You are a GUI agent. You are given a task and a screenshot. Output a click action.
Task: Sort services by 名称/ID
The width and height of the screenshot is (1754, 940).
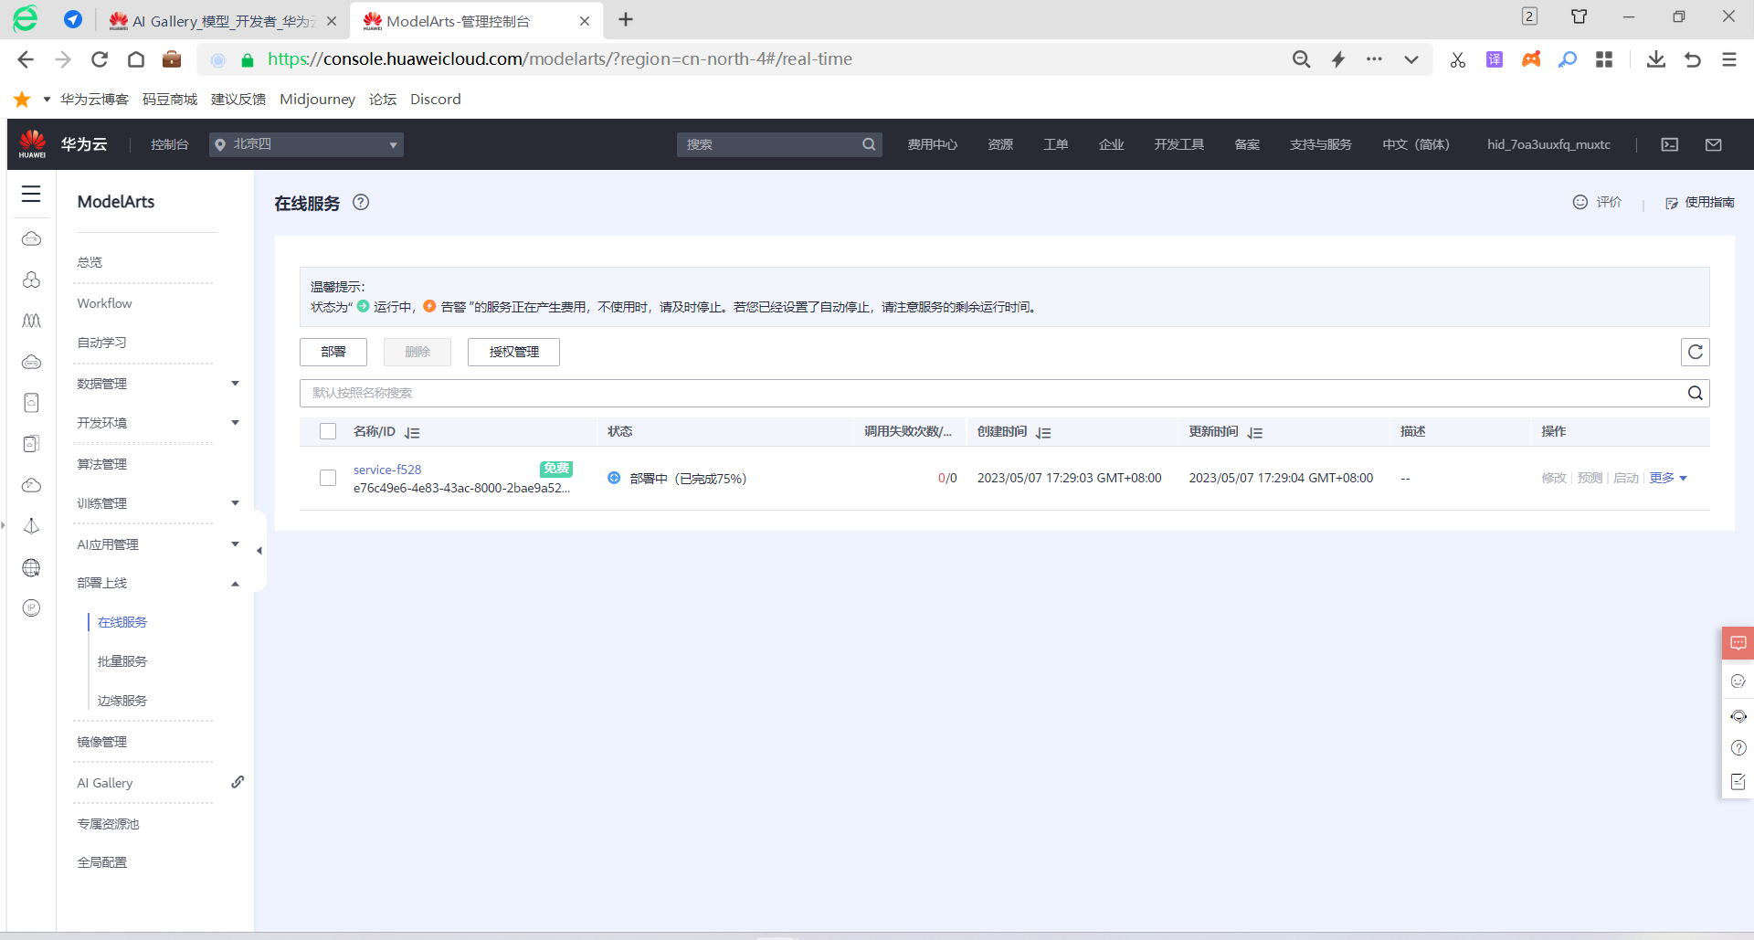(412, 432)
